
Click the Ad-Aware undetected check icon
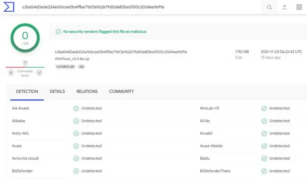pyautogui.click(x=76, y=108)
